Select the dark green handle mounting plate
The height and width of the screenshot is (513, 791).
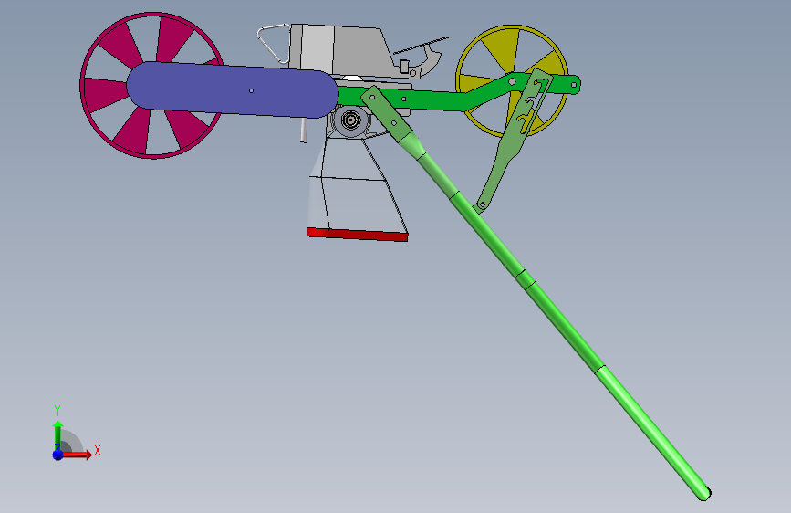pos(388,115)
